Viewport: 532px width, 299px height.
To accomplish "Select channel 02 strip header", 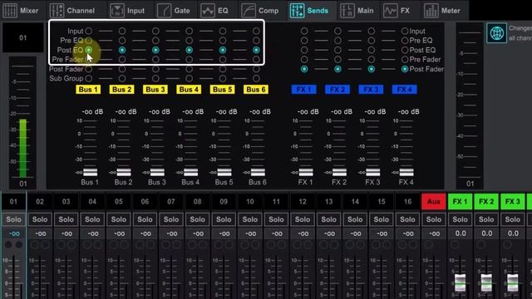I will pos(40,202).
